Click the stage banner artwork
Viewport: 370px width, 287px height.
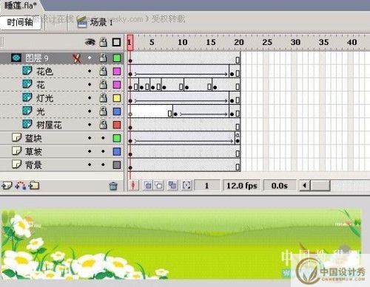[x=181, y=245]
